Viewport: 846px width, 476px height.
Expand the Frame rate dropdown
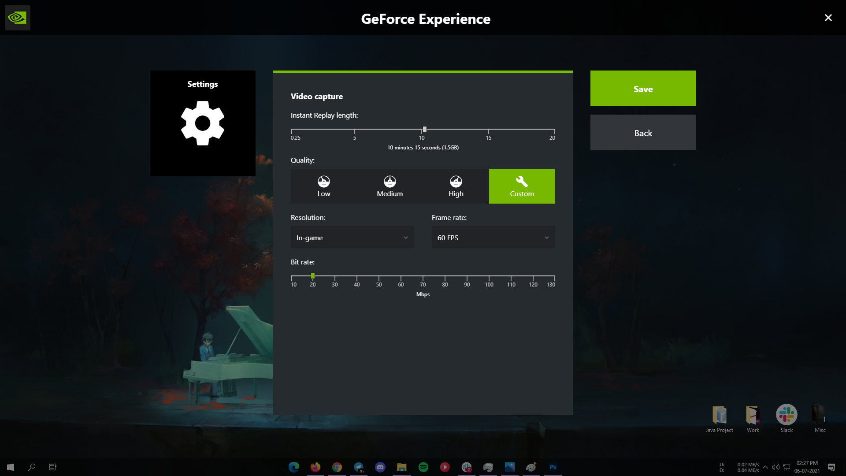(493, 238)
